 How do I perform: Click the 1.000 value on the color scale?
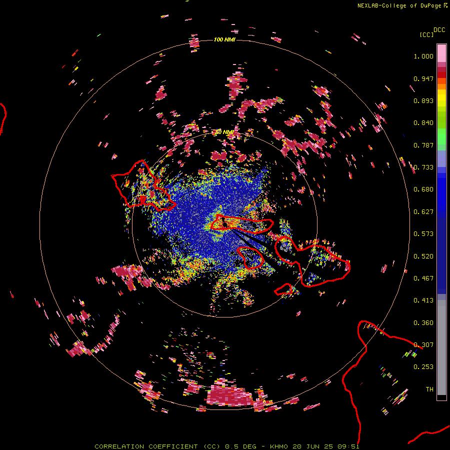423,56
